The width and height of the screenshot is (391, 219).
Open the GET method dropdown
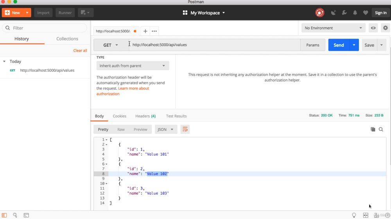pos(111,45)
